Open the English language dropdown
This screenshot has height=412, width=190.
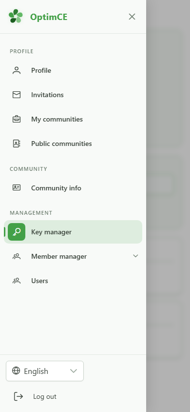(45, 371)
